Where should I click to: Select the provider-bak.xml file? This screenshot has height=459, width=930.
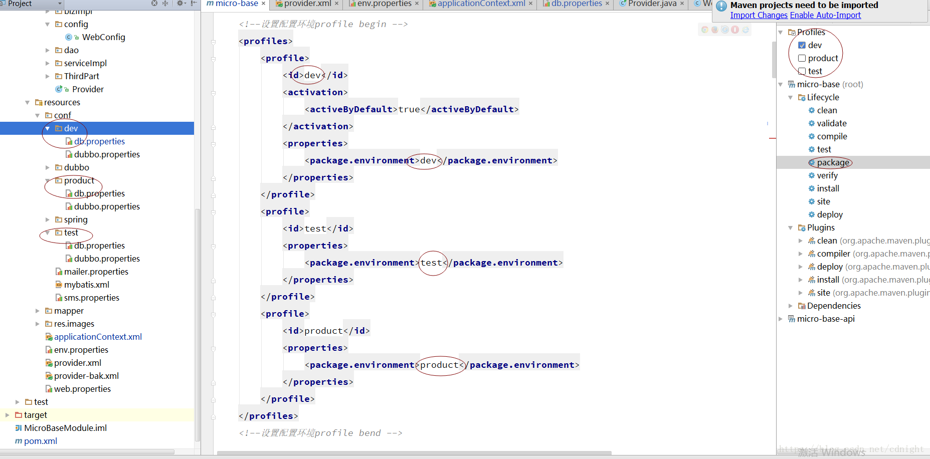tap(86, 376)
